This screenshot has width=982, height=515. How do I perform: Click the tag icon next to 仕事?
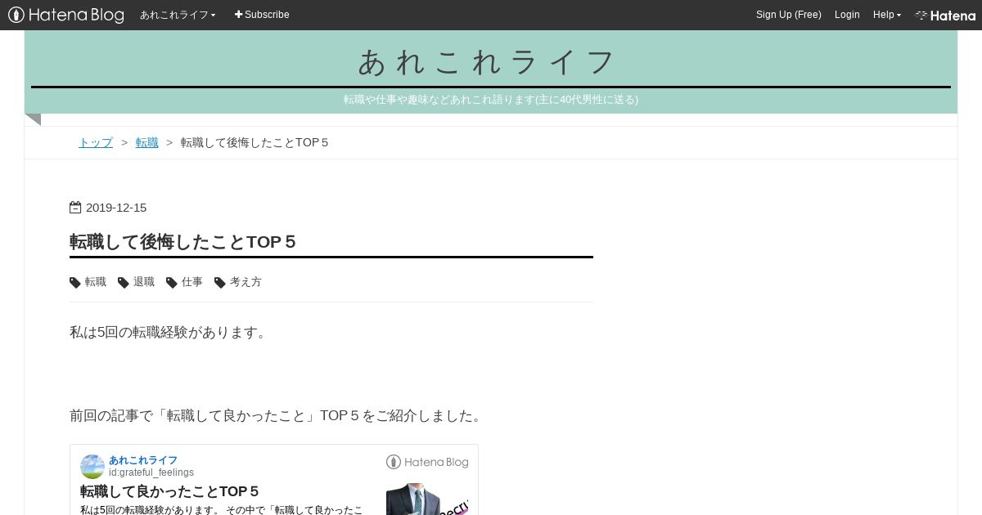(172, 283)
